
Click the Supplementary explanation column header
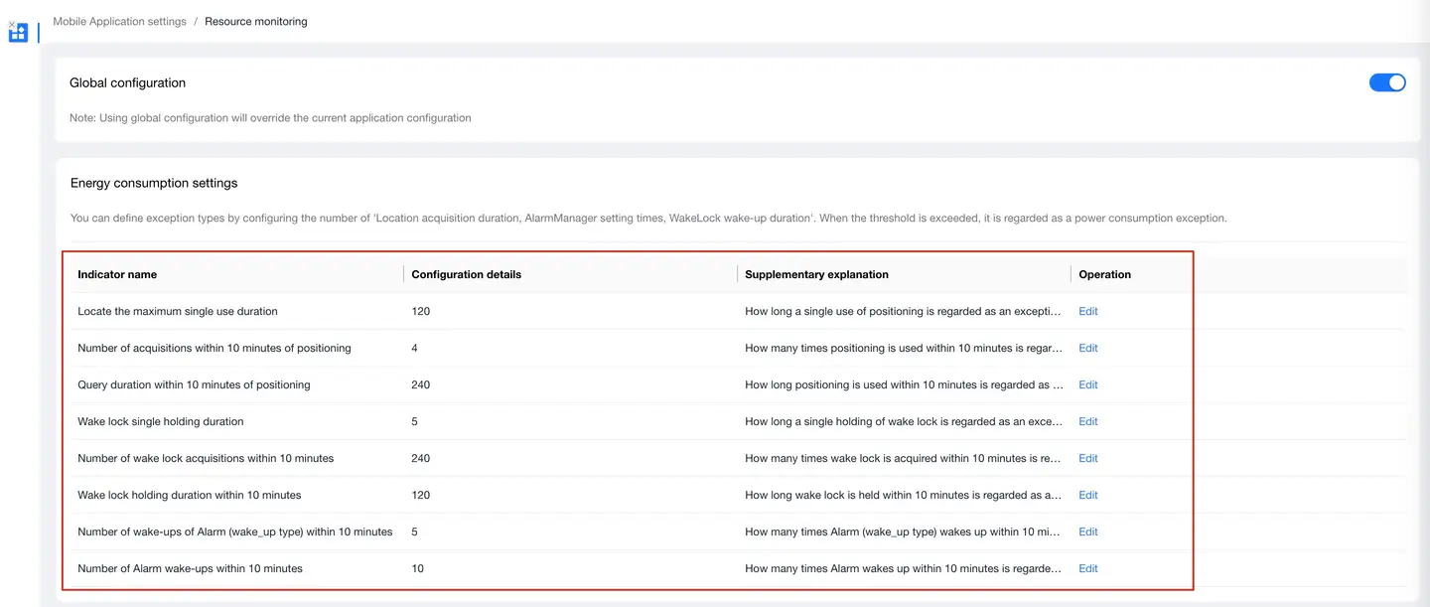(816, 274)
